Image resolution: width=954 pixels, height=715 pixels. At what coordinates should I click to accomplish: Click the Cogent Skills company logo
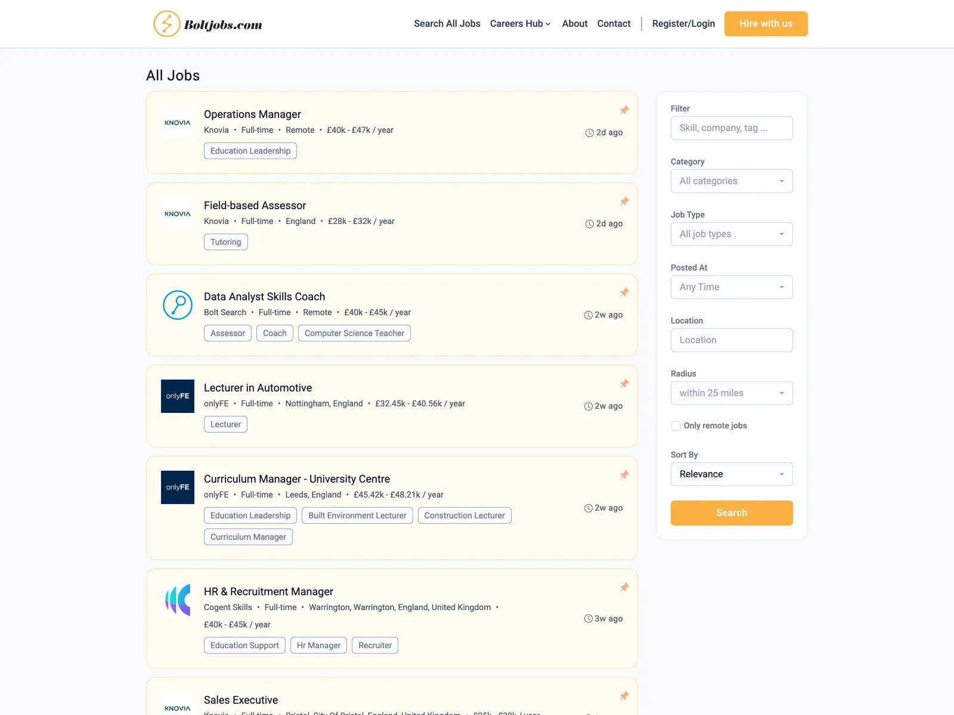[178, 600]
